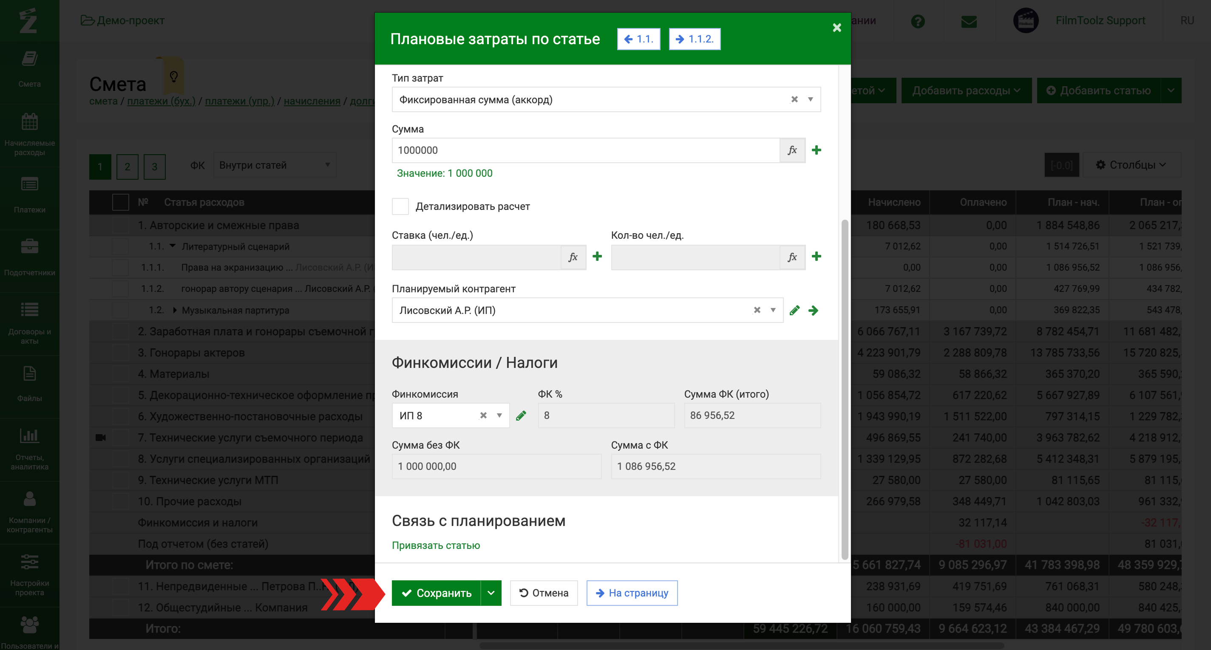Clear the Планируемый контрагент selection
This screenshot has width=1211, height=650.
[x=757, y=310]
